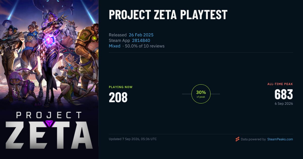303x159 pixels.
Task: Open the SteamPeaks.com link
Action: pos(280,139)
